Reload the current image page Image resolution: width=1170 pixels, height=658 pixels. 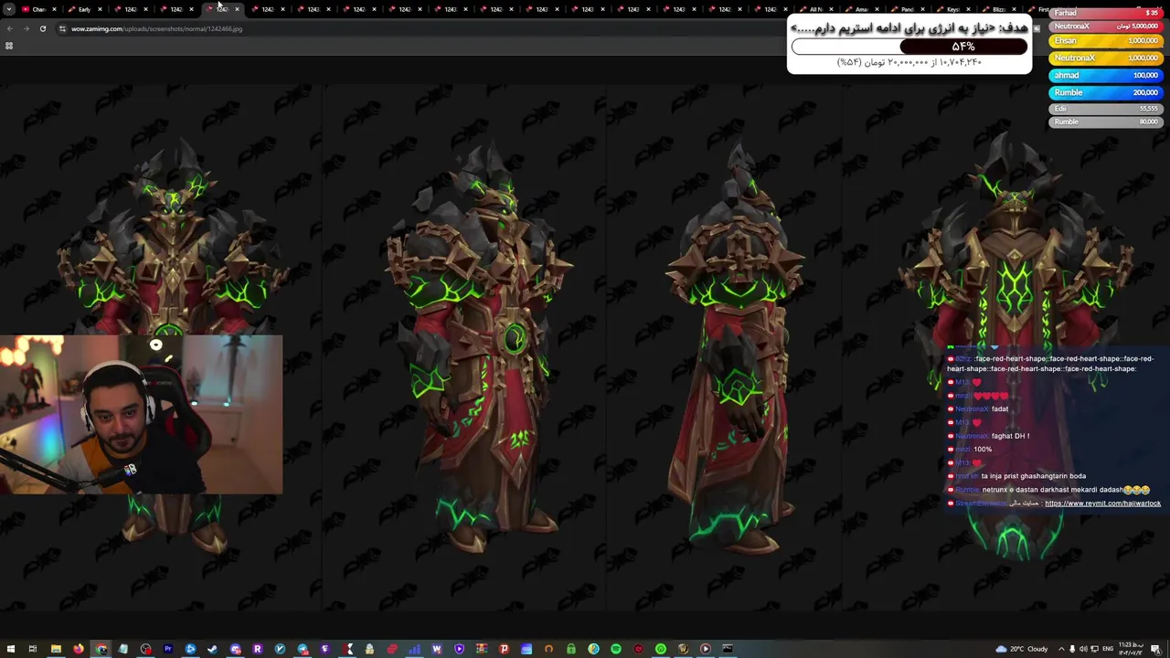[x=43, y=28]
